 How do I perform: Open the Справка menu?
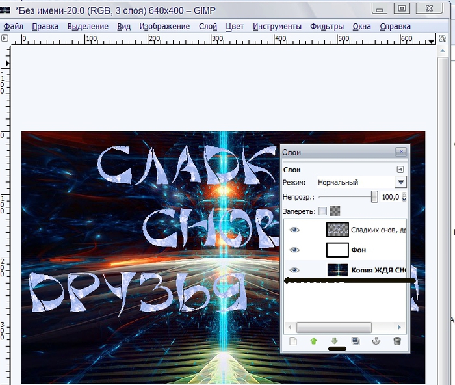click(395, 27)
